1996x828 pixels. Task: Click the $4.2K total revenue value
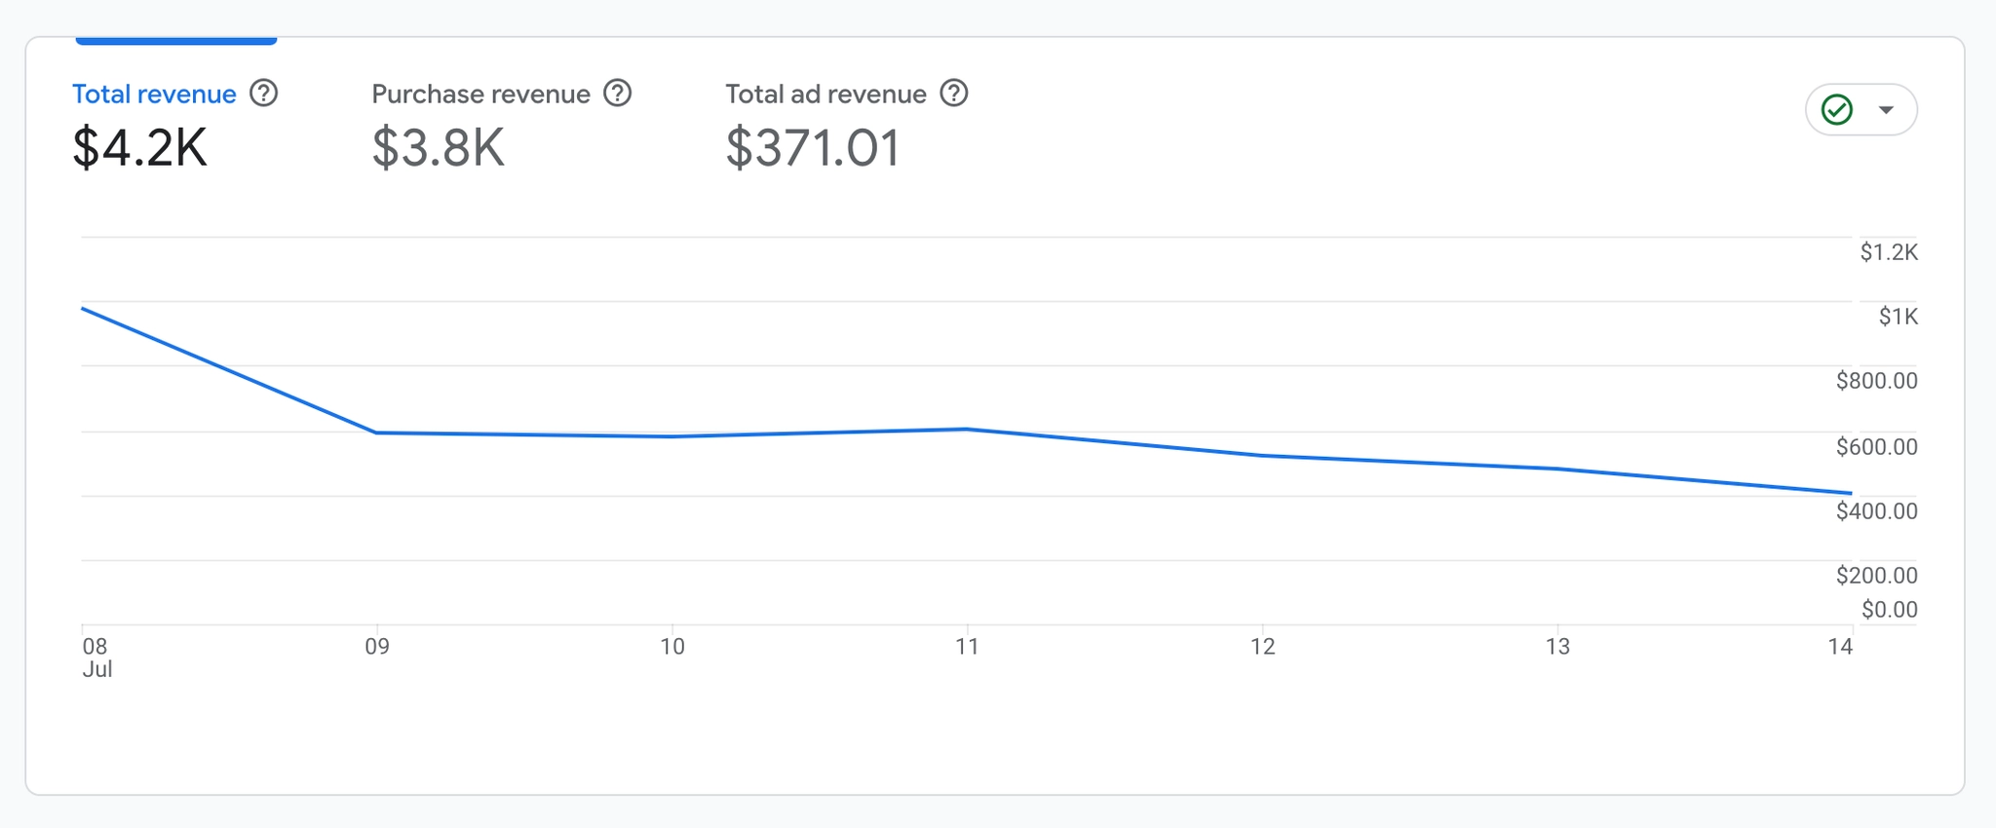140,148
